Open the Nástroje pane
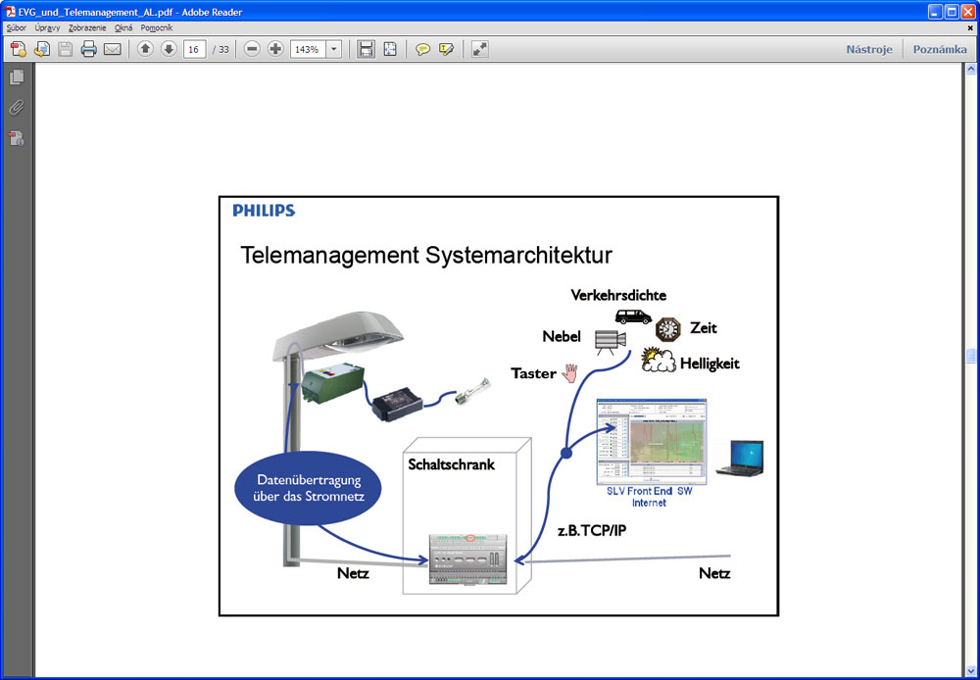The width and height of the screenshot is (980, 680). point(869,49)
